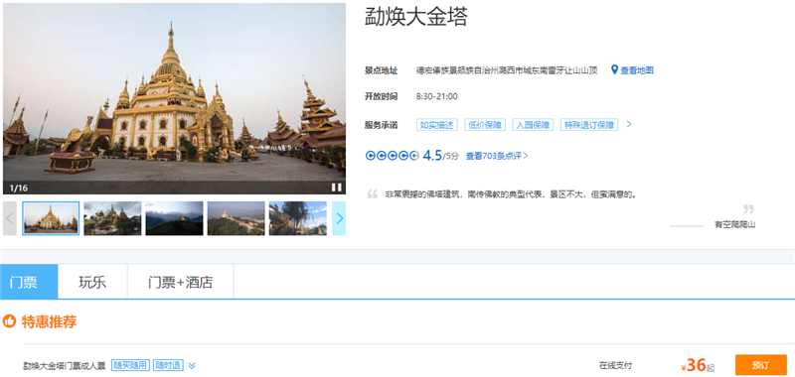Screen dimensions: 795x377
Task: Select the third mountain sunset thumbnail
Action: point(175,218)
